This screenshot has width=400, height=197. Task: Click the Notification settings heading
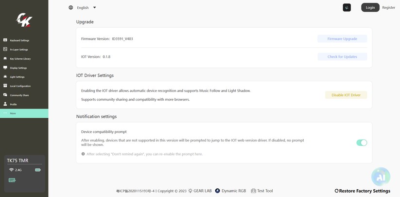[96, 116]
